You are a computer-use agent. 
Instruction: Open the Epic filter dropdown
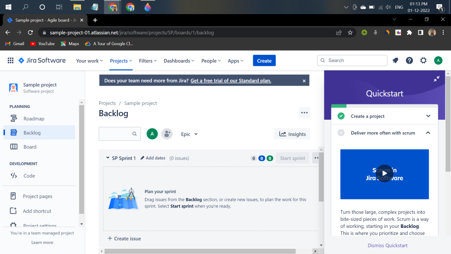tap(189, 134)
